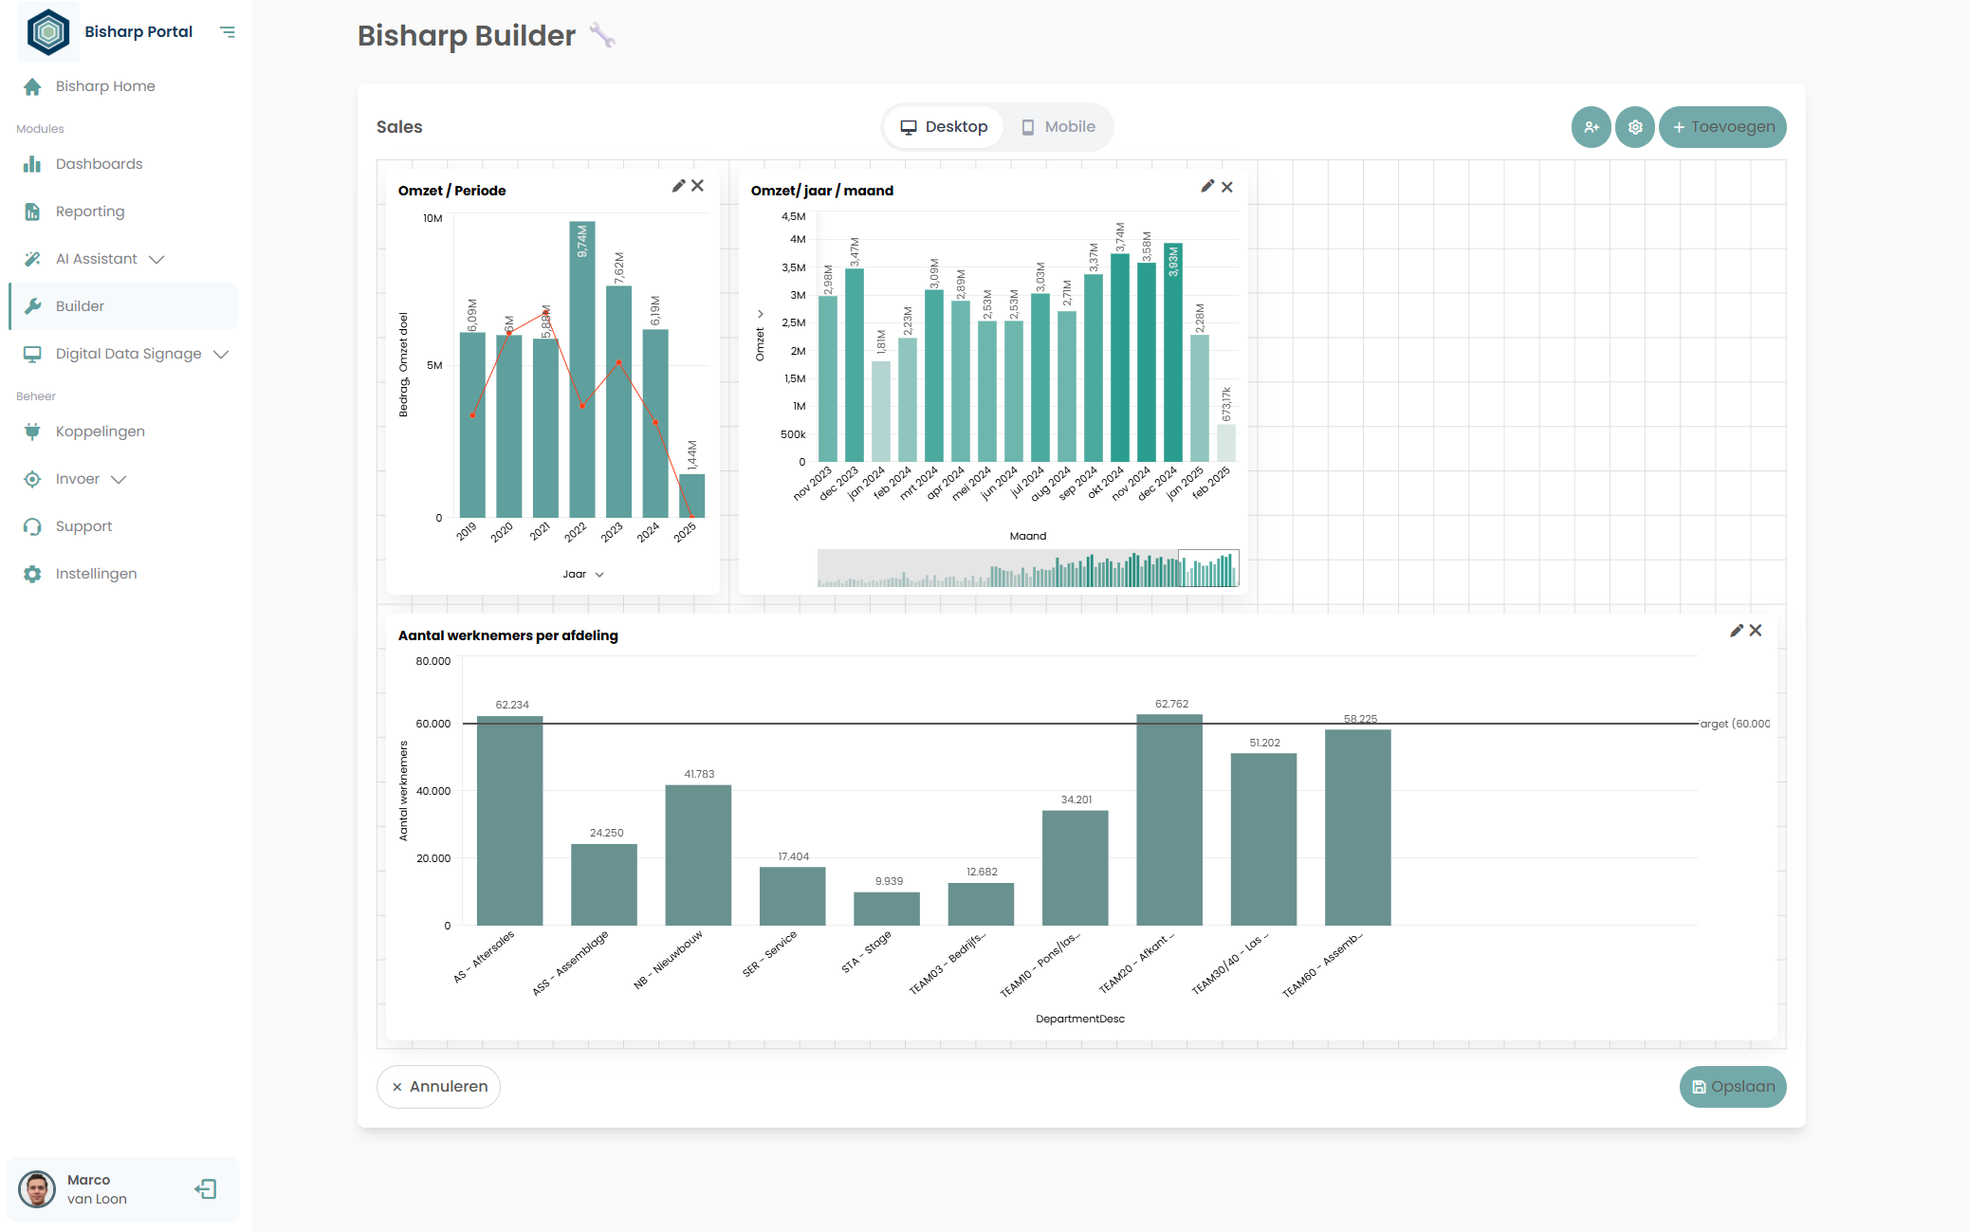The width and height of the screenshot is (1969, 1232).
Task: Collapse sidebar with hamburger icon
Action: (x=228, y=32)
